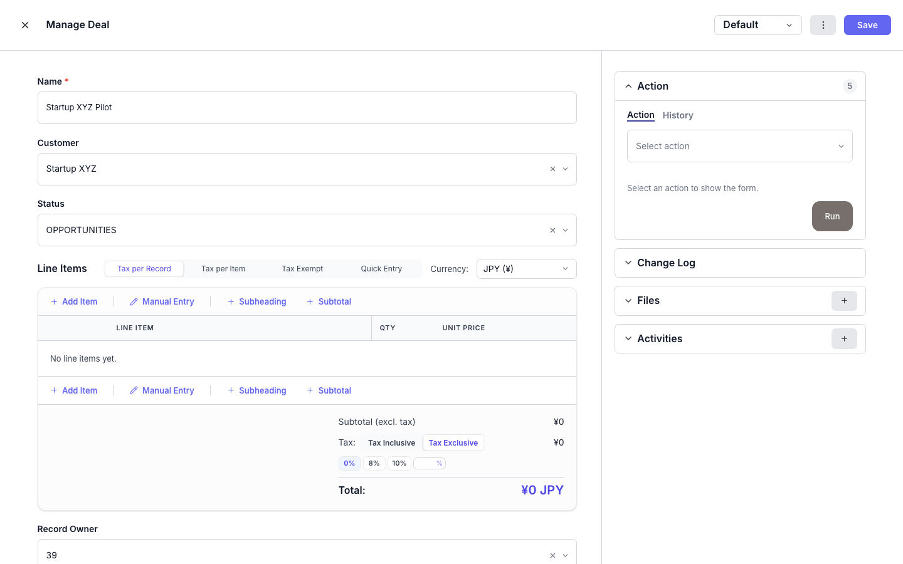
Task: Enable the Tax Exempt line item mode
Action: click(x=302, y=268)
